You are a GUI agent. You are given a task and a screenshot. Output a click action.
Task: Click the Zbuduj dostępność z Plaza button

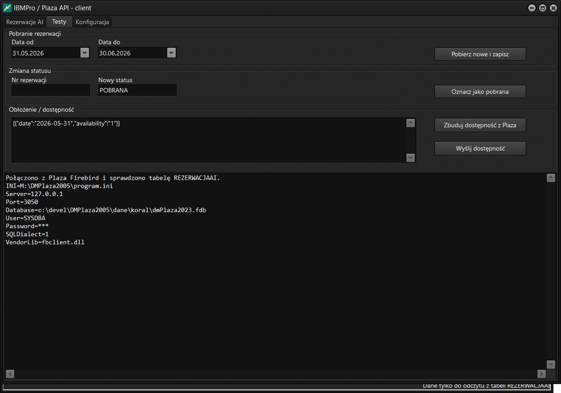(x=480, y=125)
